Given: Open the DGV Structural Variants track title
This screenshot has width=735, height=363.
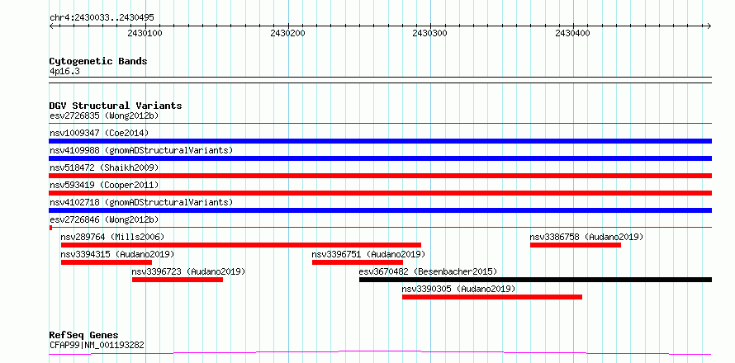Looking at the screenshot, I should pos(116,106).
